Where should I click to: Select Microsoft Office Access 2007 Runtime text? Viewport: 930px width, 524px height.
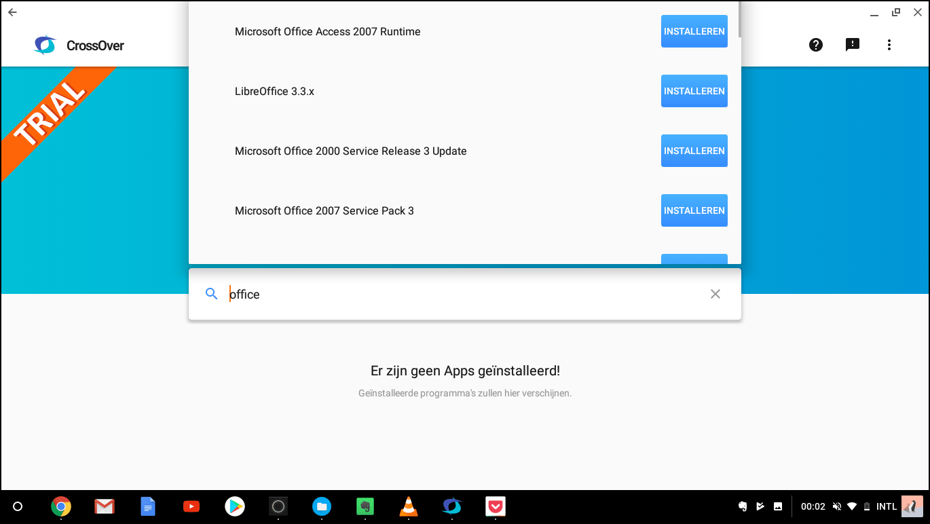pyautogui.click(x=327, y=32)
